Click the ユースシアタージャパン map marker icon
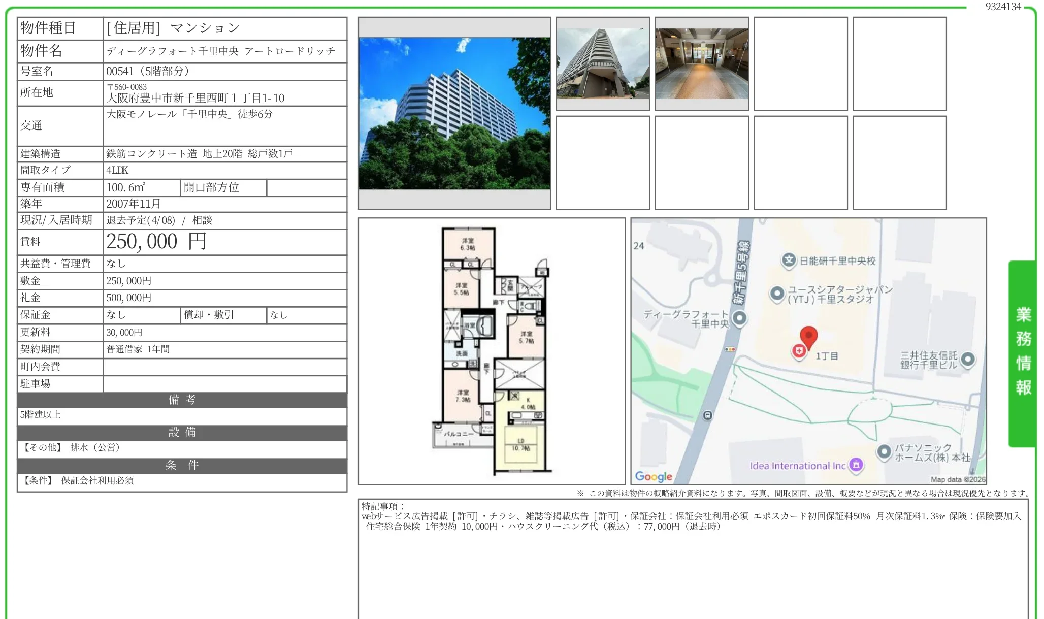1044x619 pixels. click(777, 294)
